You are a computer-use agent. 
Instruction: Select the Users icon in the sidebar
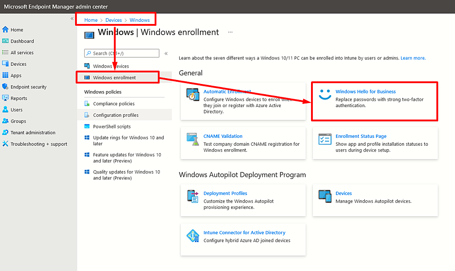(x=6, y=110)
